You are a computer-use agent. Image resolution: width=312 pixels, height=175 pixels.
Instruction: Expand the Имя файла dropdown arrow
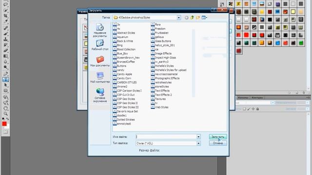point(198,137)
